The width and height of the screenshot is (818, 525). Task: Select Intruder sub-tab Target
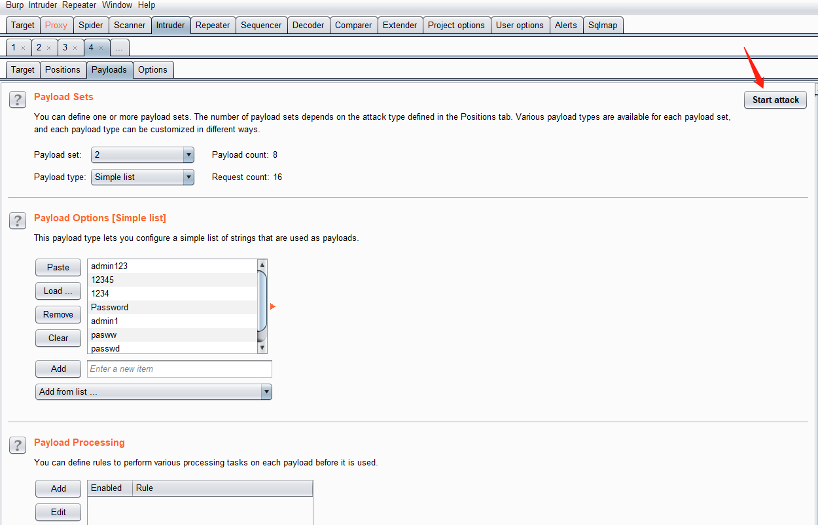coord(23,69)
